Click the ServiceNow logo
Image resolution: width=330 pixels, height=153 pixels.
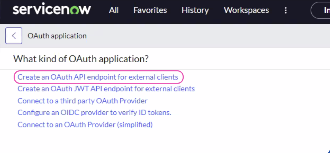click(x=52, y=10)
